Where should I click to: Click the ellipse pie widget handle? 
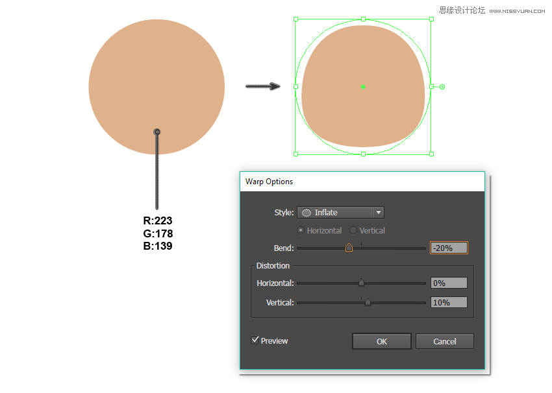pos(442,87)
